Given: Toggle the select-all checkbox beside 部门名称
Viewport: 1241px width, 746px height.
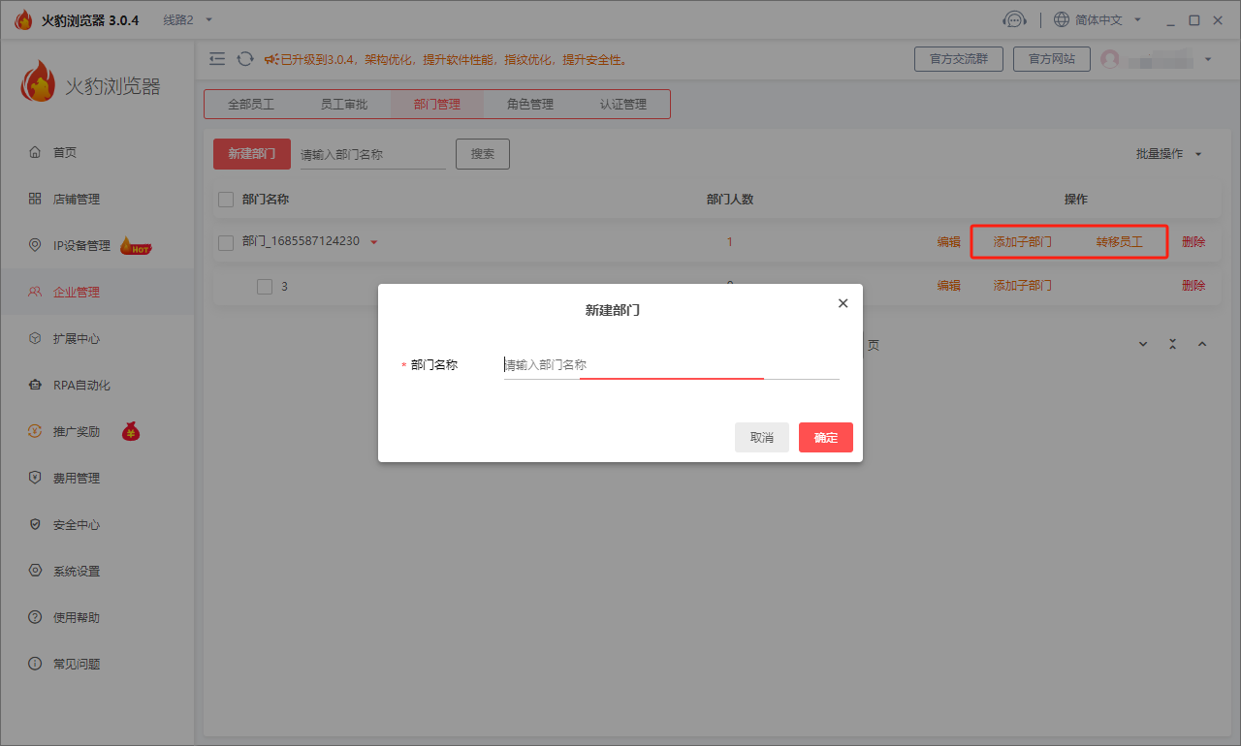Looking at the screenshot, I should click(226, 200).
